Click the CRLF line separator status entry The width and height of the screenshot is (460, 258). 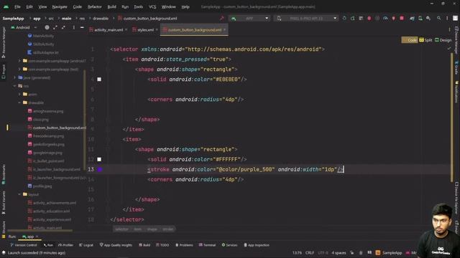coord(310,253)
